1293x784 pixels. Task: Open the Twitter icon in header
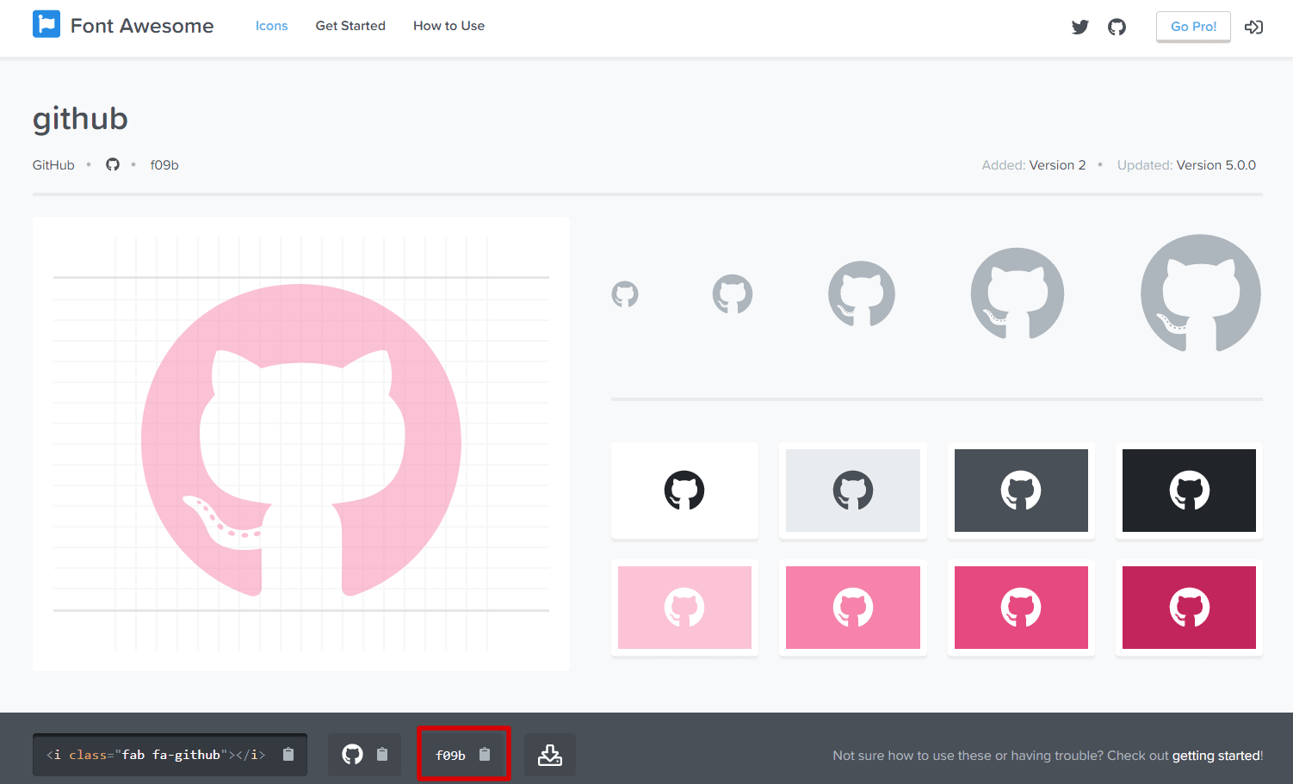(1080, 27)
